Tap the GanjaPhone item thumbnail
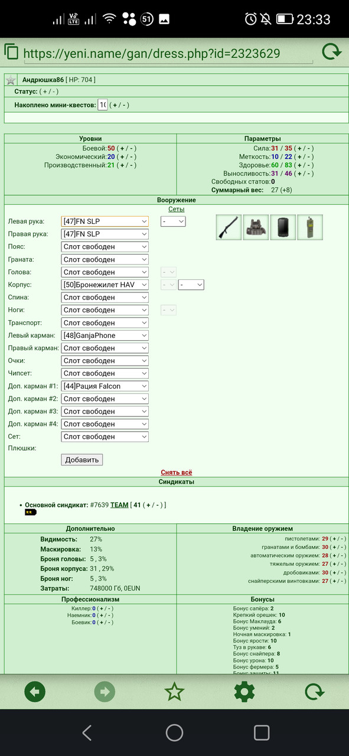The image size is (349, 756). coord(283,227)
